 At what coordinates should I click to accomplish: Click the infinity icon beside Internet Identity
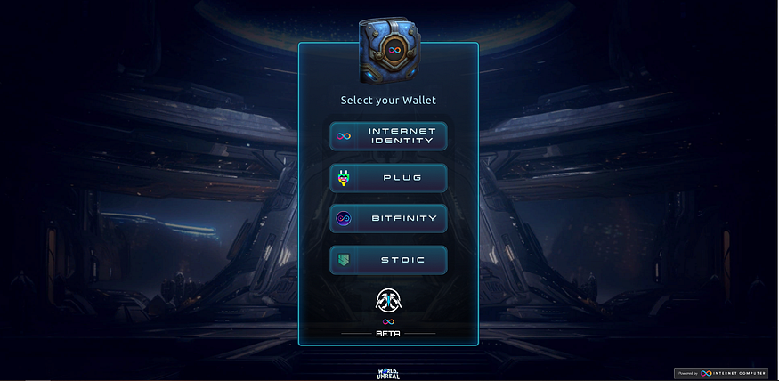[x=344, y=136]
